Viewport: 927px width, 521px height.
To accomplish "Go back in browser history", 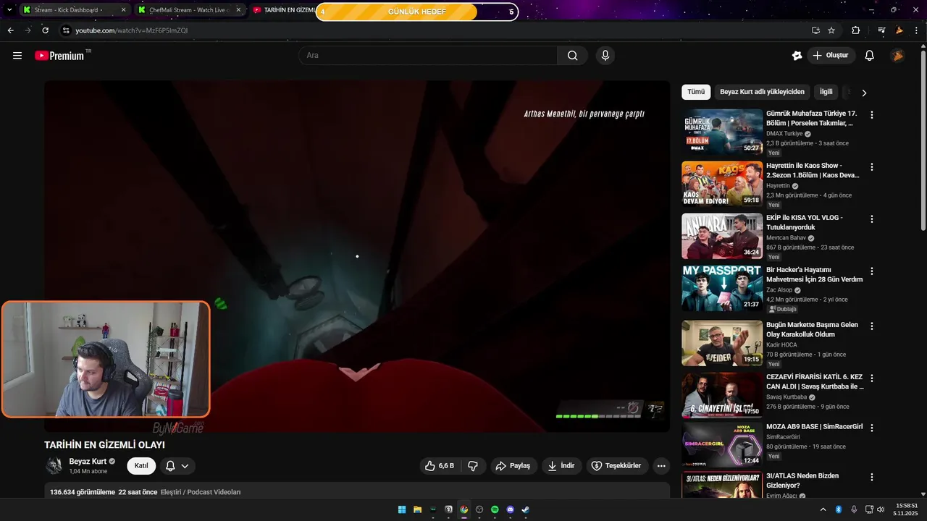I will coord(10,30).
